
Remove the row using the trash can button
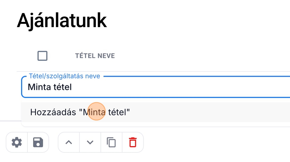133,142
